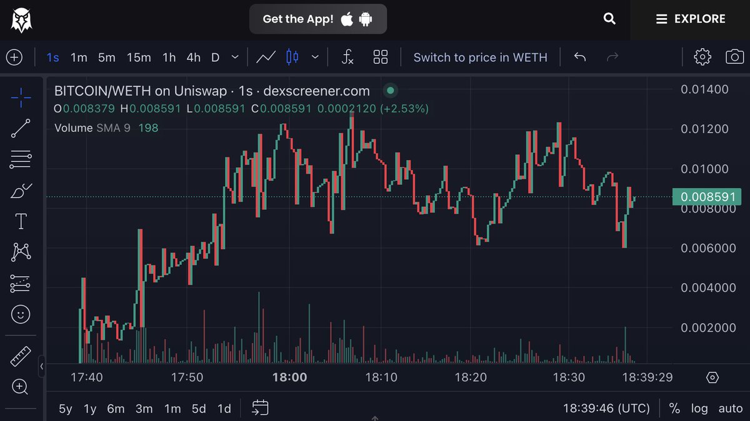Screen dimensions: 750x421
Task: Set date range to 1y
Action: click(x=91, y=409)
